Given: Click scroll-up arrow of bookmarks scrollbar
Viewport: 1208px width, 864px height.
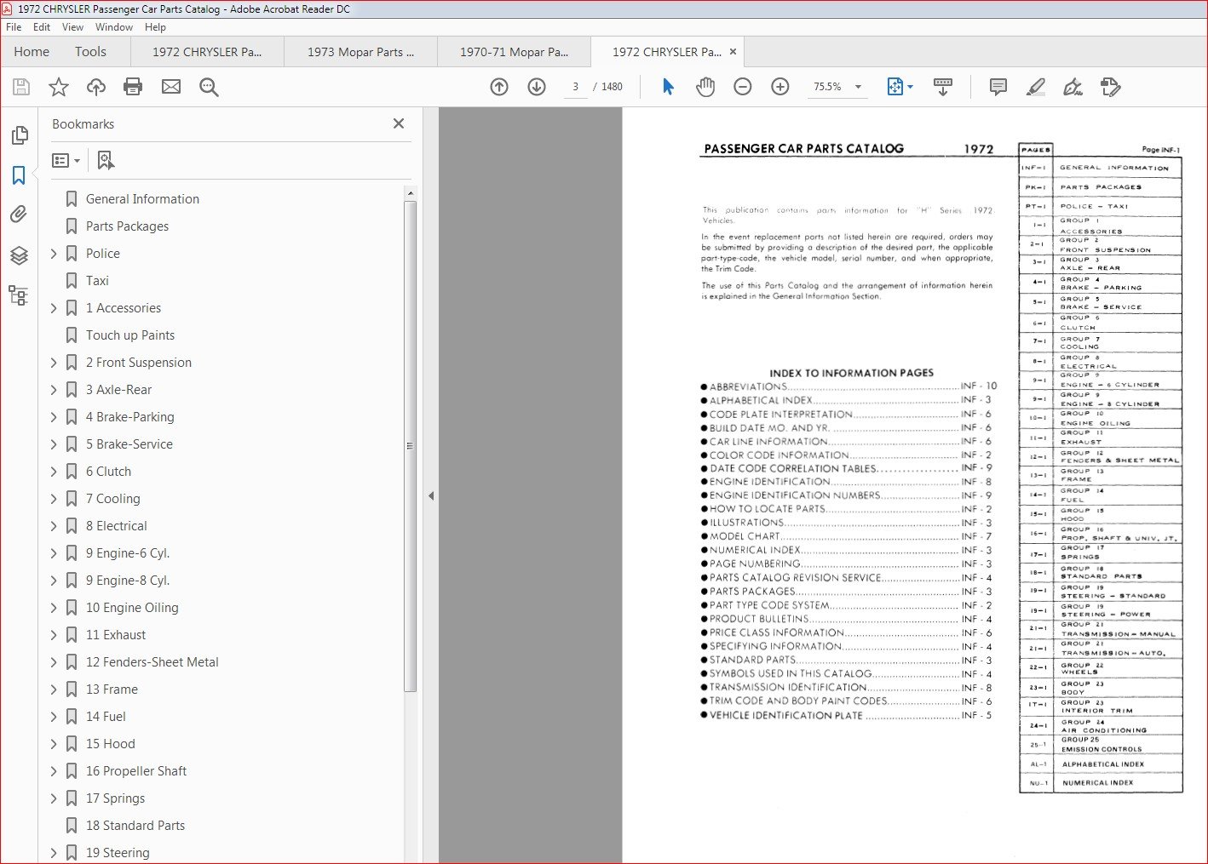Looking at the screenshot, I should 411,193.
